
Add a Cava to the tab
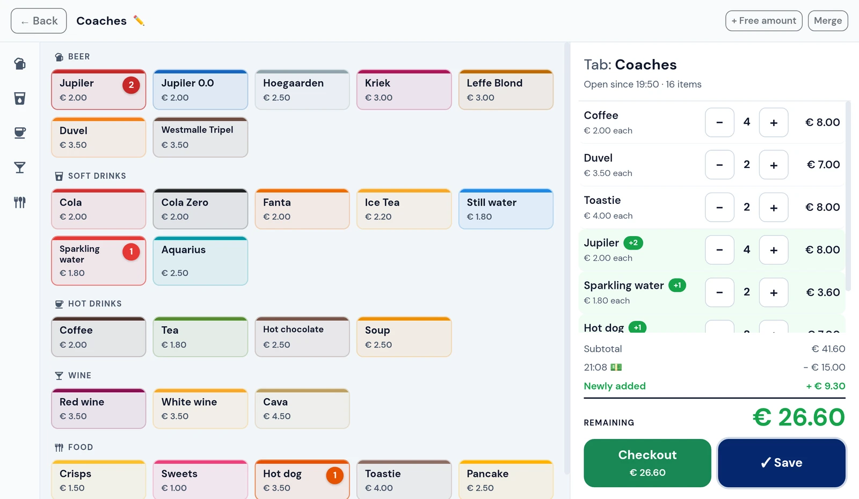pos(302,409)
